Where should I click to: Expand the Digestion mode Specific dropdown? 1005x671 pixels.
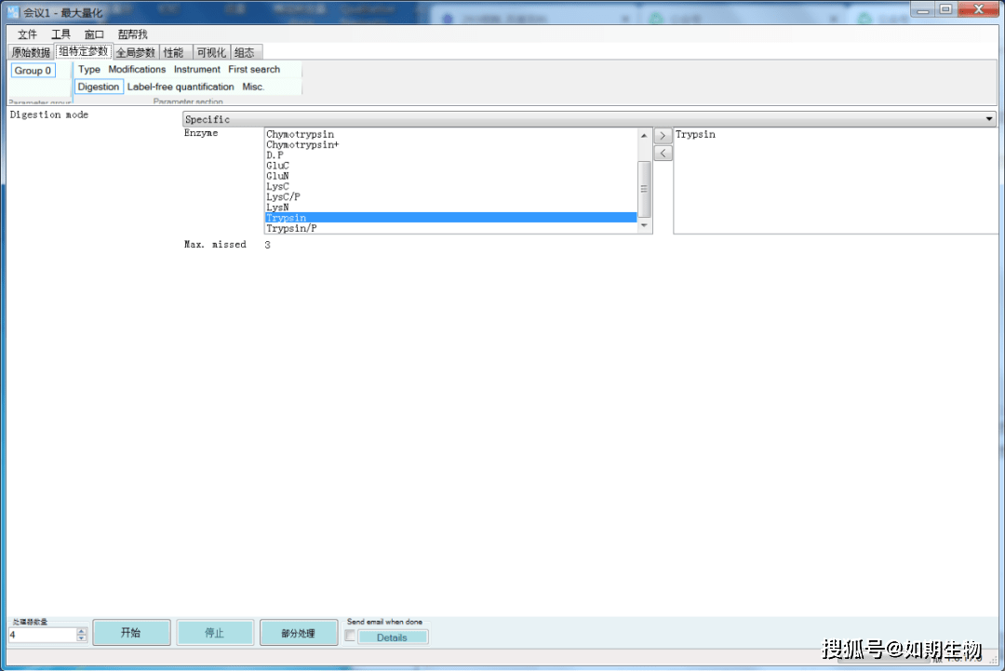pos(589,119)
